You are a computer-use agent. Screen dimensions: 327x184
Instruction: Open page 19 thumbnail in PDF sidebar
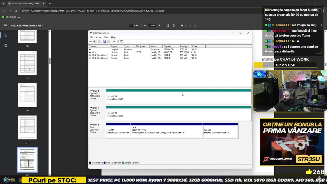tap(27, 63)
